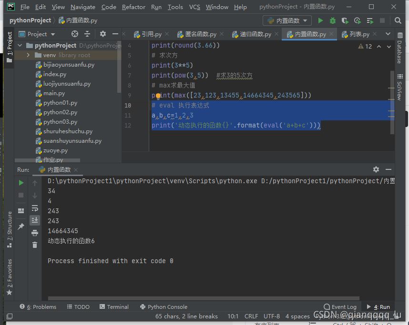Click the print icon in Run panel
Viewport: 409px width, 325px height.
coord(35,233)
